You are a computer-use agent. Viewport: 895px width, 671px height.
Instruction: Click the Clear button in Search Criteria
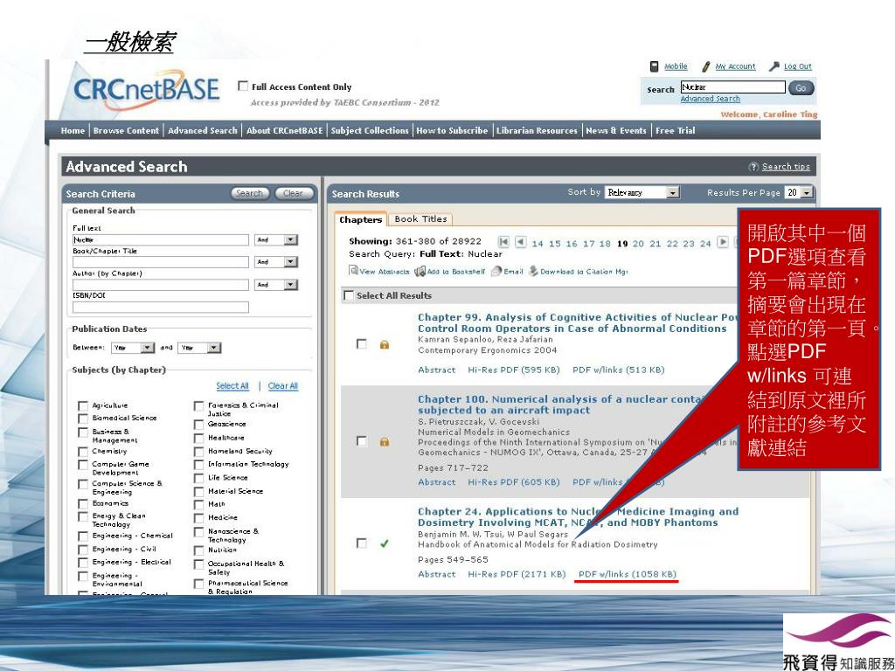click(x=294, y=193)
